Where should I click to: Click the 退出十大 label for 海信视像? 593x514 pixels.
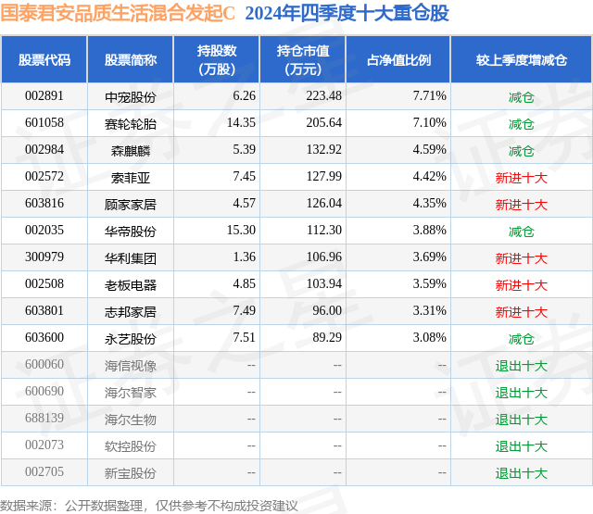click(522, 366)
